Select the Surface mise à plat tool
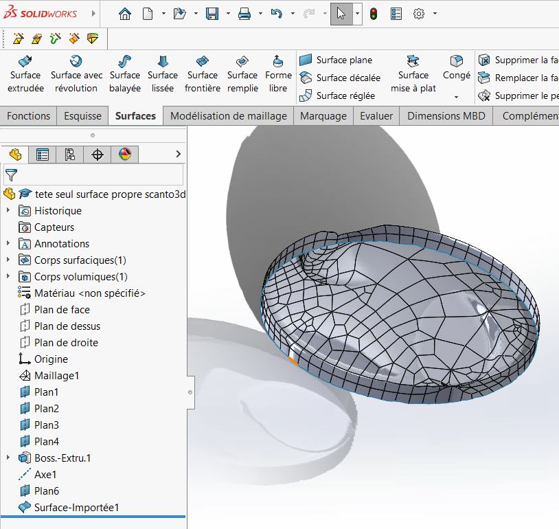This screenshot has height=529, width=559. tap(413, 74)
